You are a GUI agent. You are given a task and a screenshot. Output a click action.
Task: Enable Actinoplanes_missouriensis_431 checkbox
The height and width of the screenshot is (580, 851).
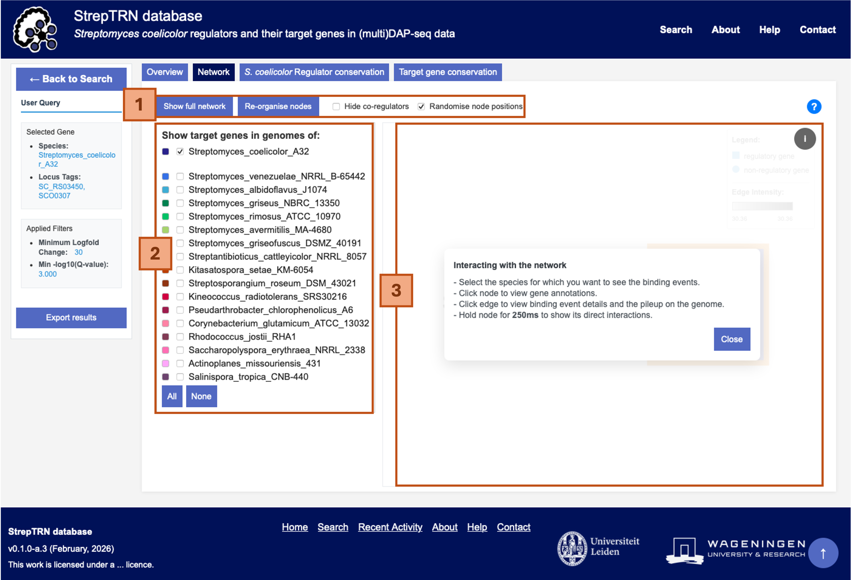(180, 364)
